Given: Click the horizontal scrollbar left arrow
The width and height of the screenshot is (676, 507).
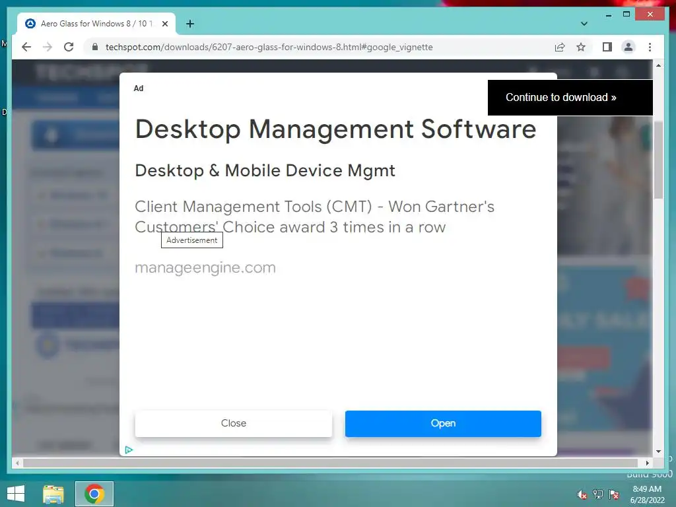Looking at the screenshot, I should [x=17, y=463].
